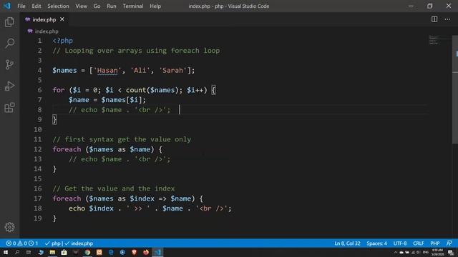
Task: Open the File menu
Action: (x=21, y=6)
